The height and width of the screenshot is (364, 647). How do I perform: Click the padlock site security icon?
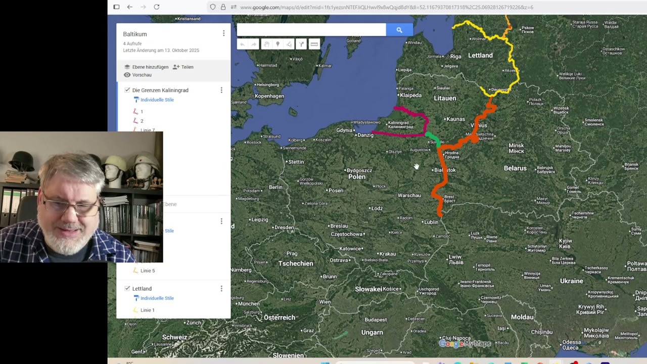pos(223,7)
